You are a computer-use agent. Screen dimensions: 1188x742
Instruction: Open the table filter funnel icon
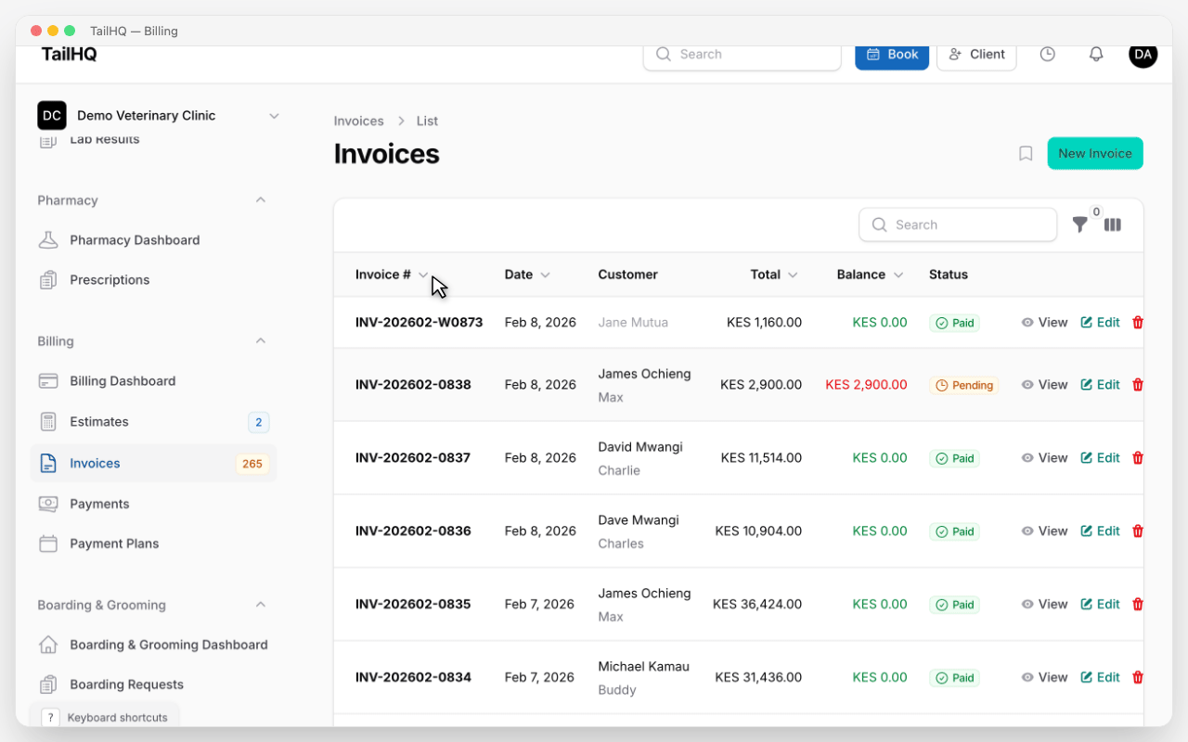coord(1079,224)
